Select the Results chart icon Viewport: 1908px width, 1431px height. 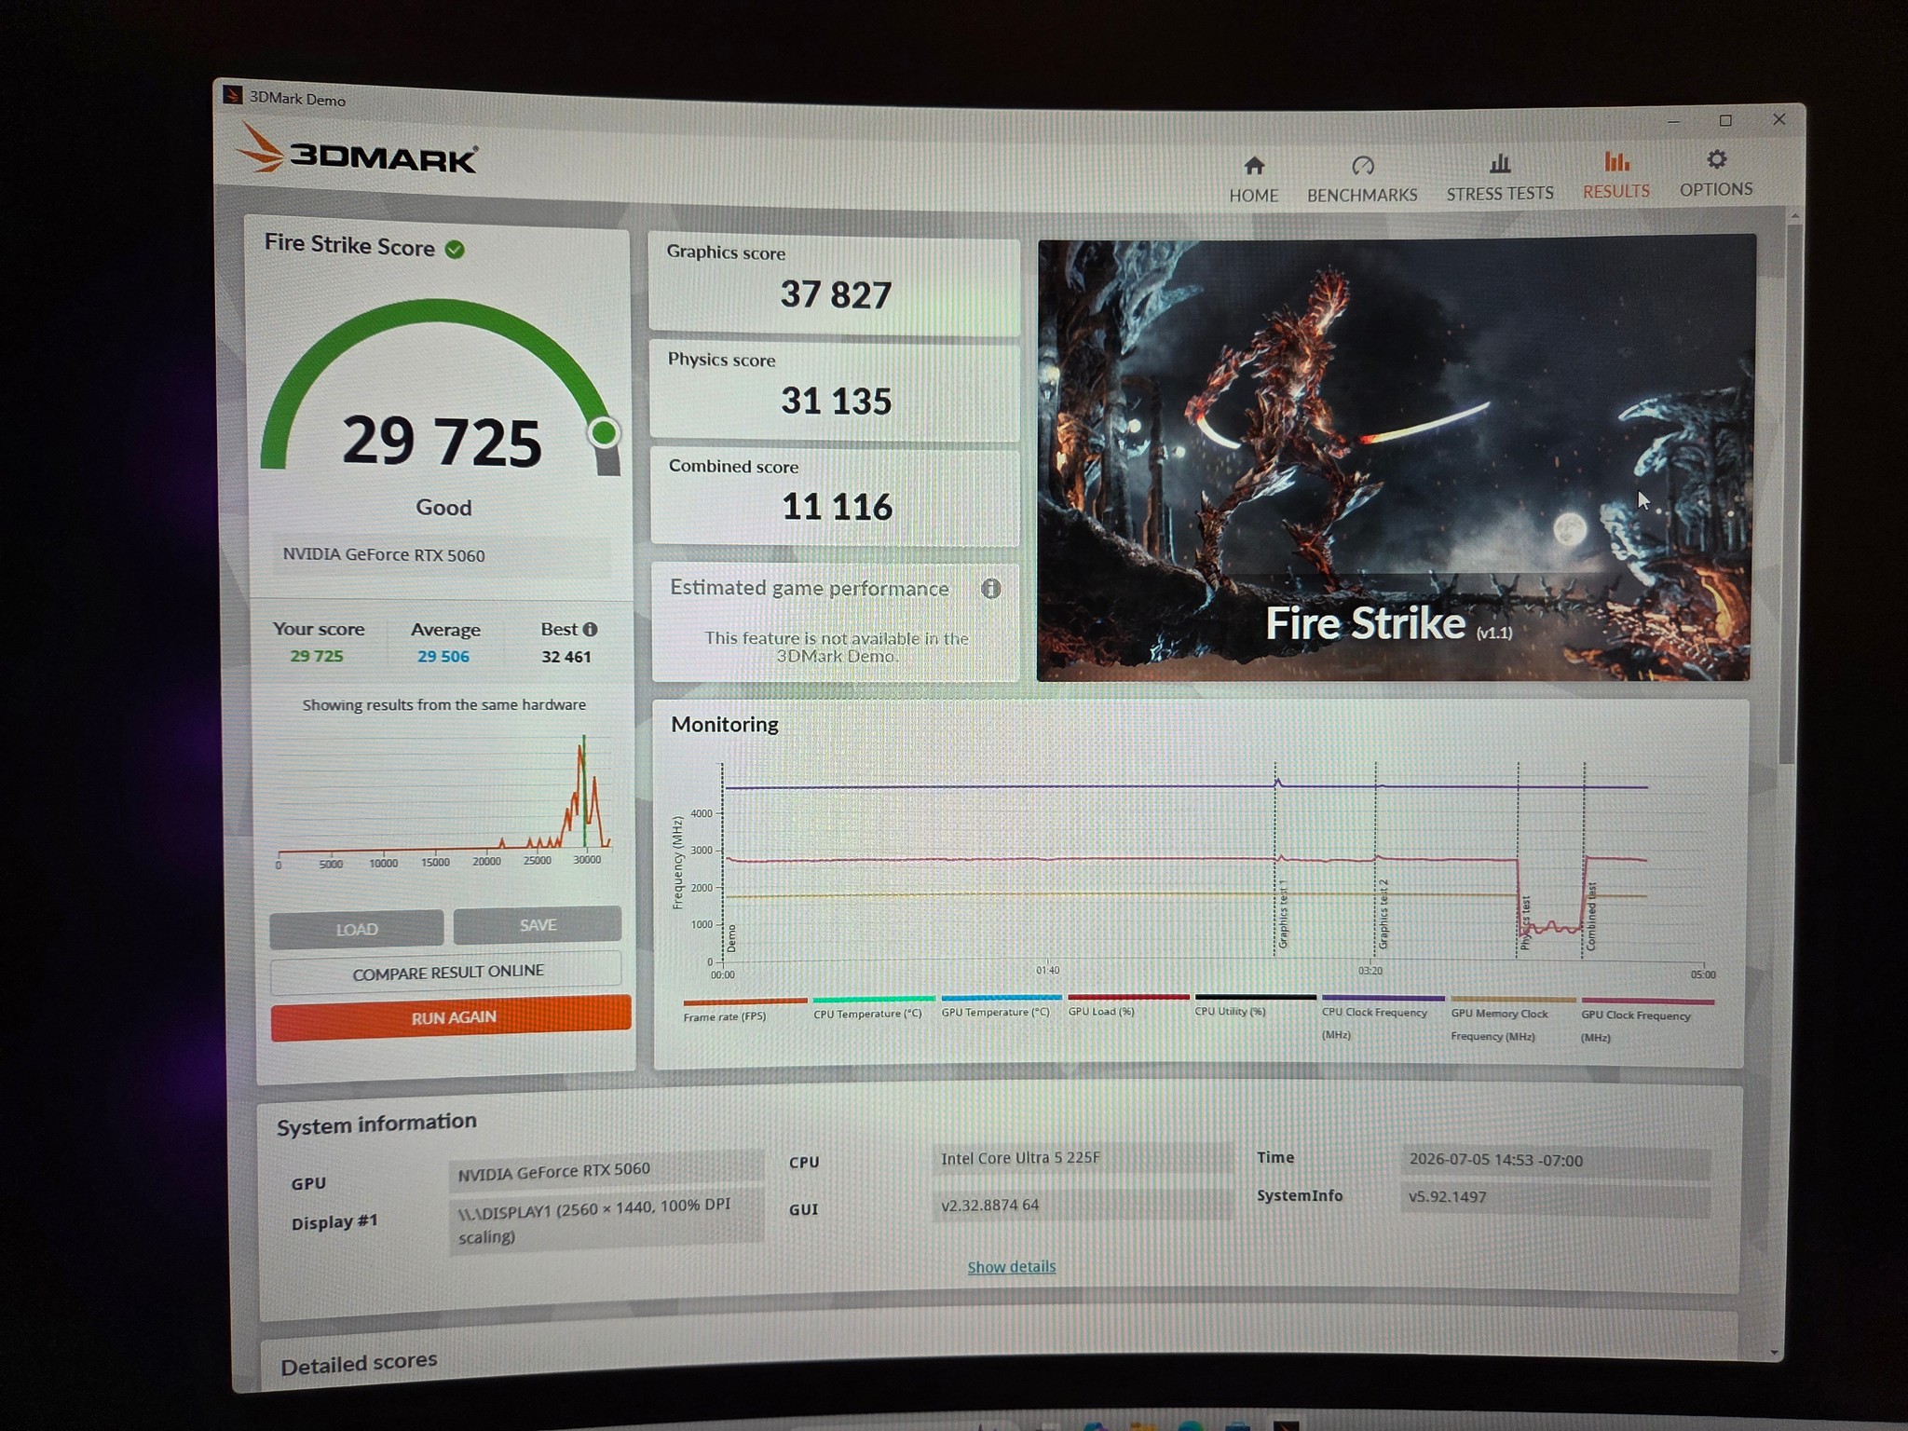click(x=1616, y=162)
